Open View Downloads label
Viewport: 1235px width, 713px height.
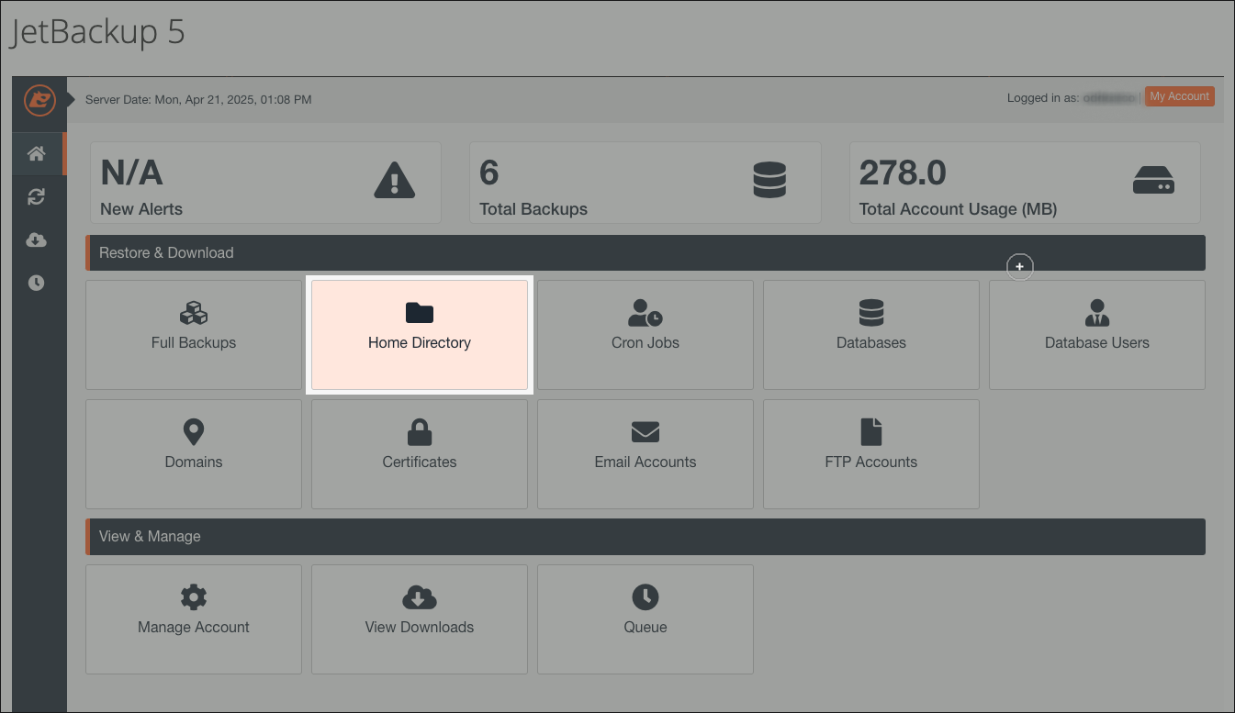pyautogui.click(x=420, y=627)
